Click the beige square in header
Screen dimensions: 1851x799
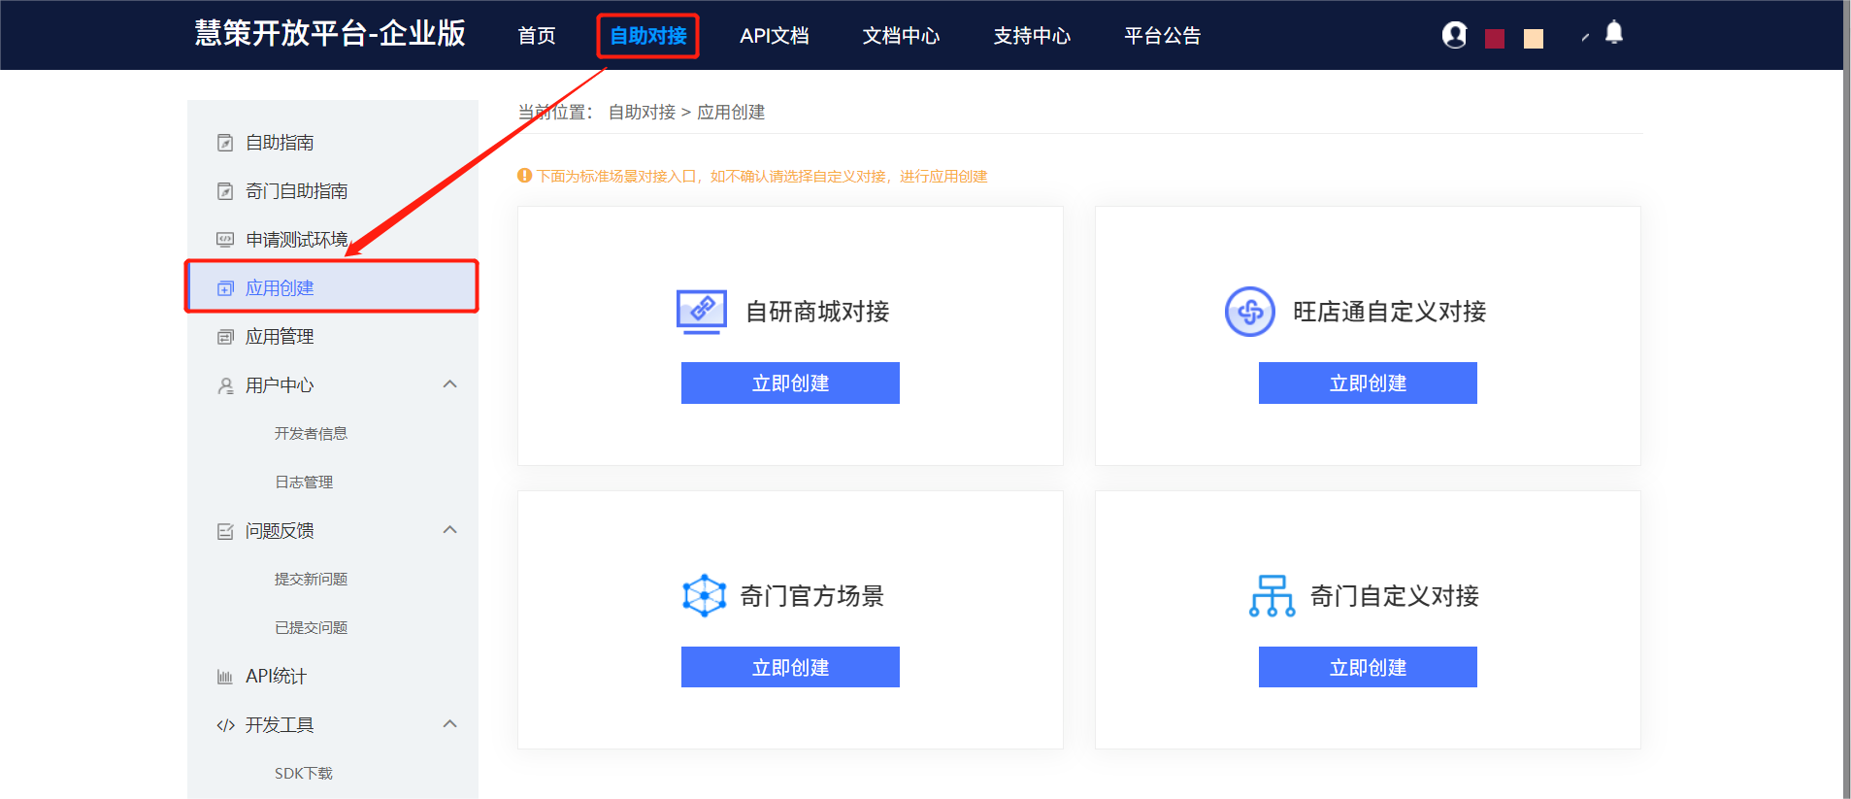(1534, 39)
